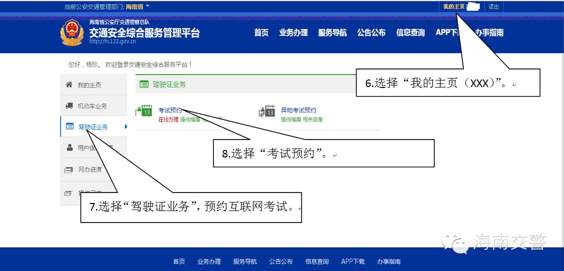
Task: Click the police emblem logo
Action: 72,32
